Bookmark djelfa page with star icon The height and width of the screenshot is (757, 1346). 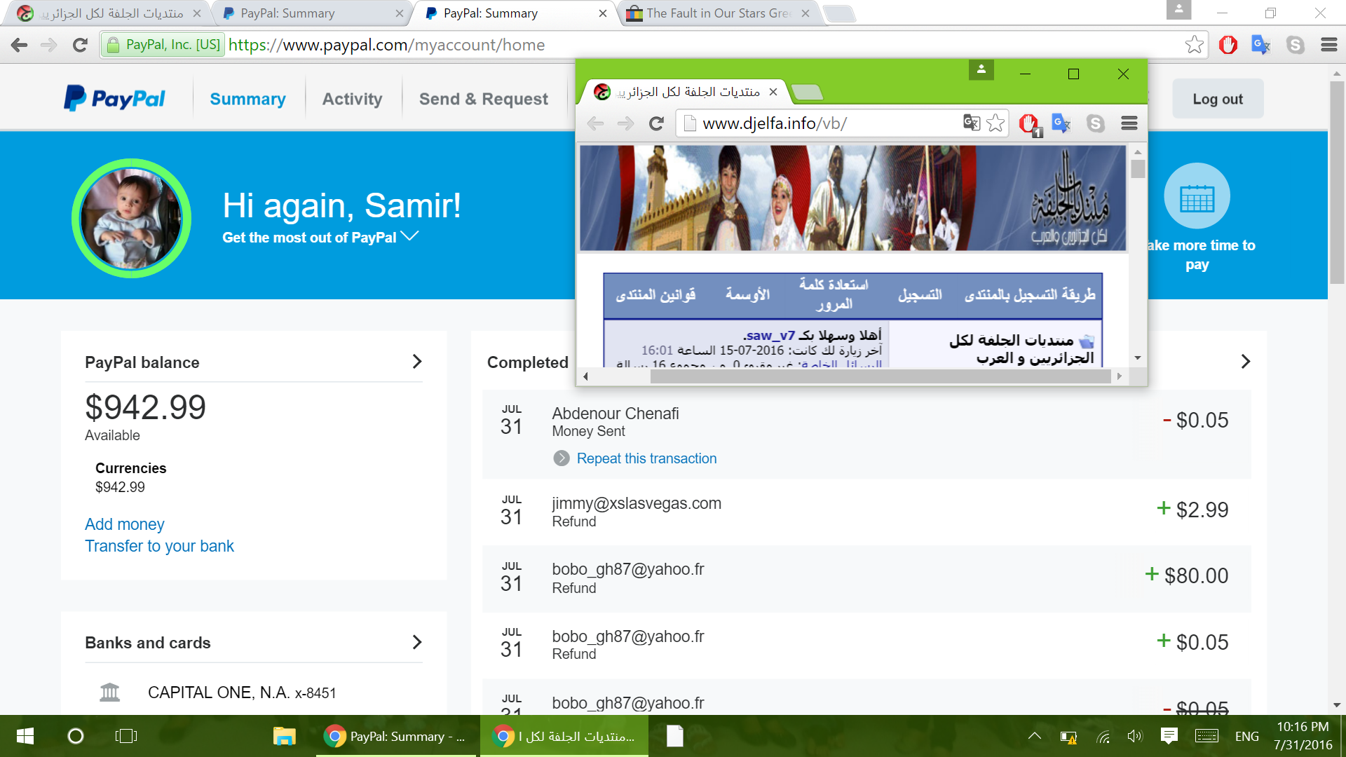click(995, 123)
